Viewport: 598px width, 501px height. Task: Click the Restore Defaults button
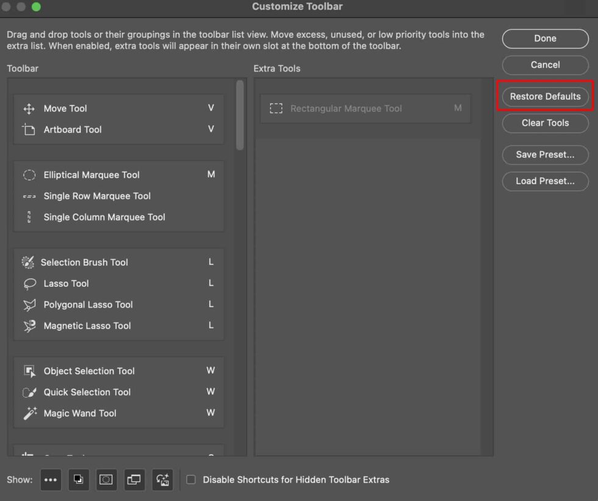coord(545,96)
